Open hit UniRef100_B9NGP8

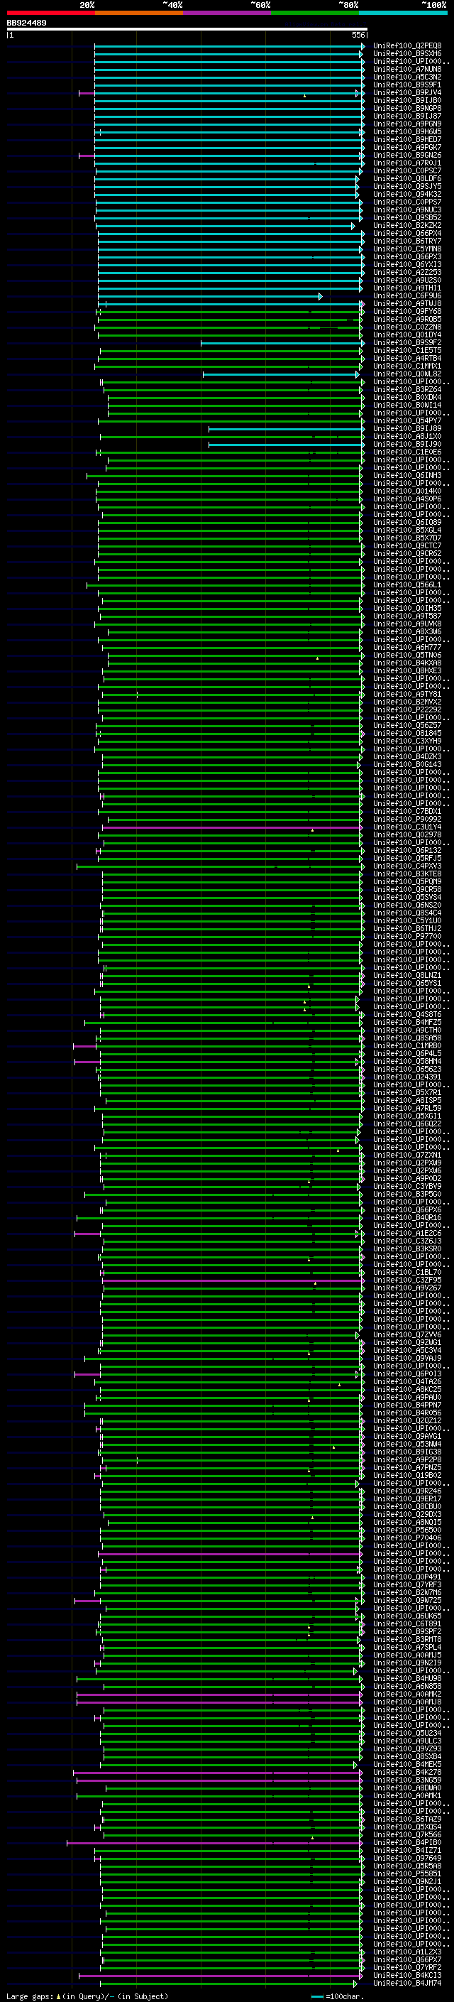point(407,108)
